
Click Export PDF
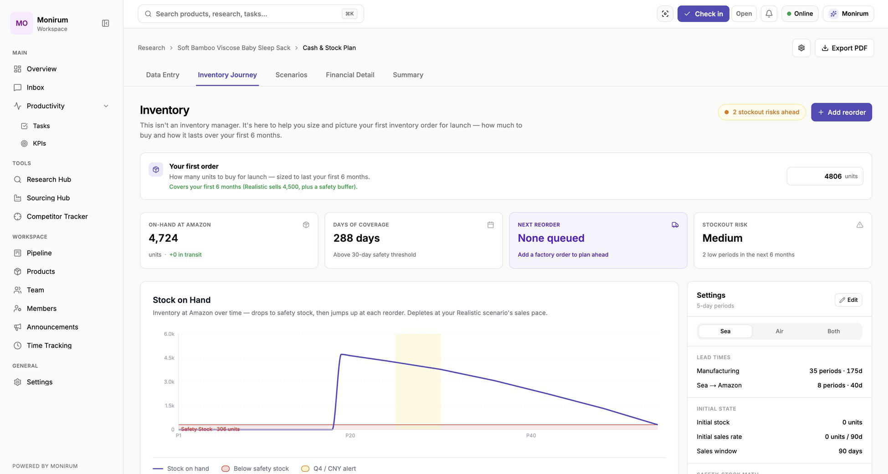click(x=844, y=48)
